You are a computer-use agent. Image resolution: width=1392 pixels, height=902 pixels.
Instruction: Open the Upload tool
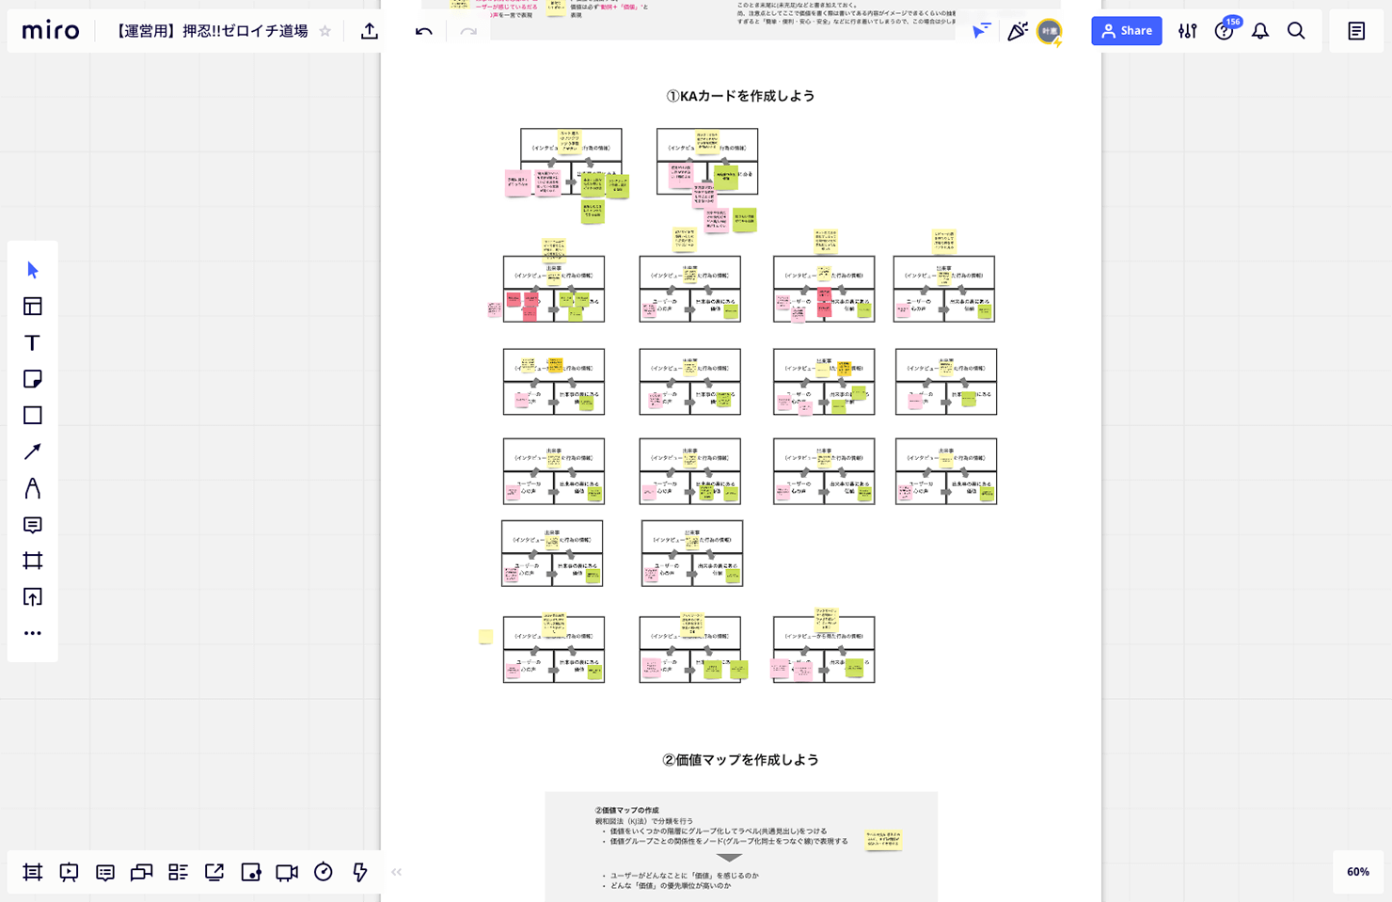[x=33, y=597]
